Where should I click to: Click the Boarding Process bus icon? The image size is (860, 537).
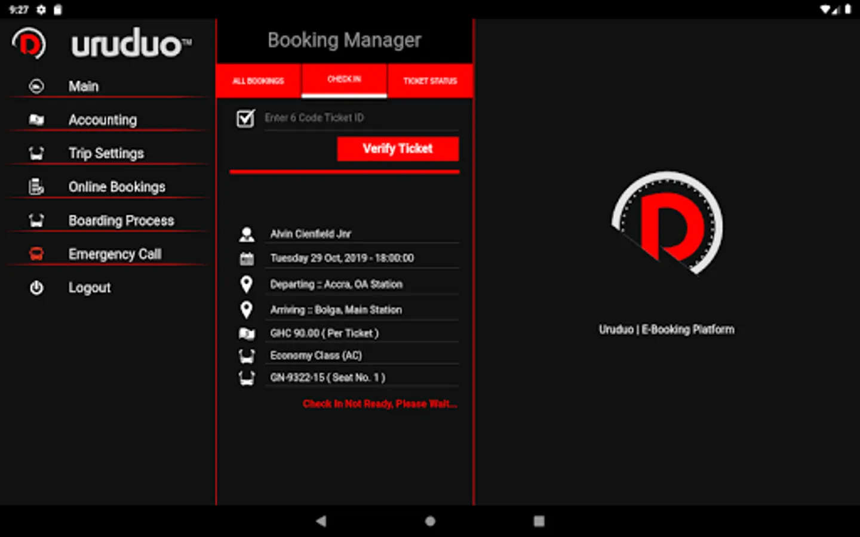36,221
